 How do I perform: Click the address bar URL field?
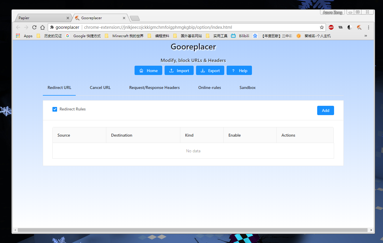(x=186, y=27)
